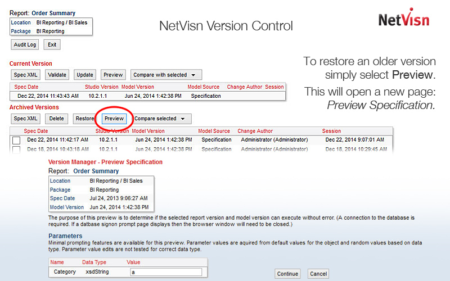Click Category parameter name cell
This screenshot has height=281, width=450.
tap(65, 272)
